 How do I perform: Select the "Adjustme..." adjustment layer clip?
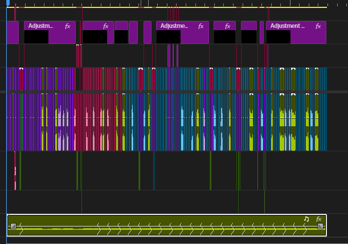tap(182, 32)
